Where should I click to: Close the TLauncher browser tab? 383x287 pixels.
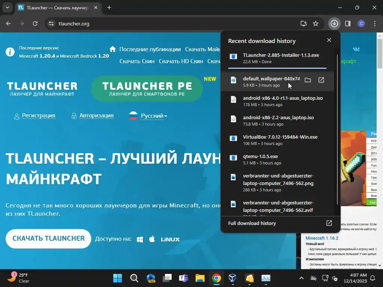[96, 7]
